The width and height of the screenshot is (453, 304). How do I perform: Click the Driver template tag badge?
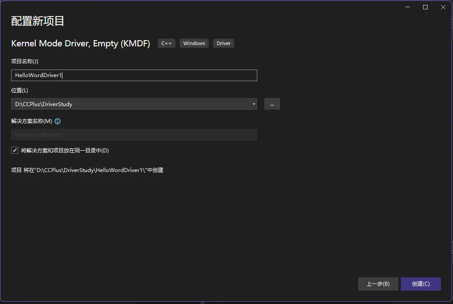pyautogui.click(x=223, y=43)
